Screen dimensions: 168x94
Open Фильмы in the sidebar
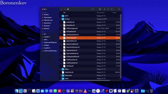coord(46,28)
